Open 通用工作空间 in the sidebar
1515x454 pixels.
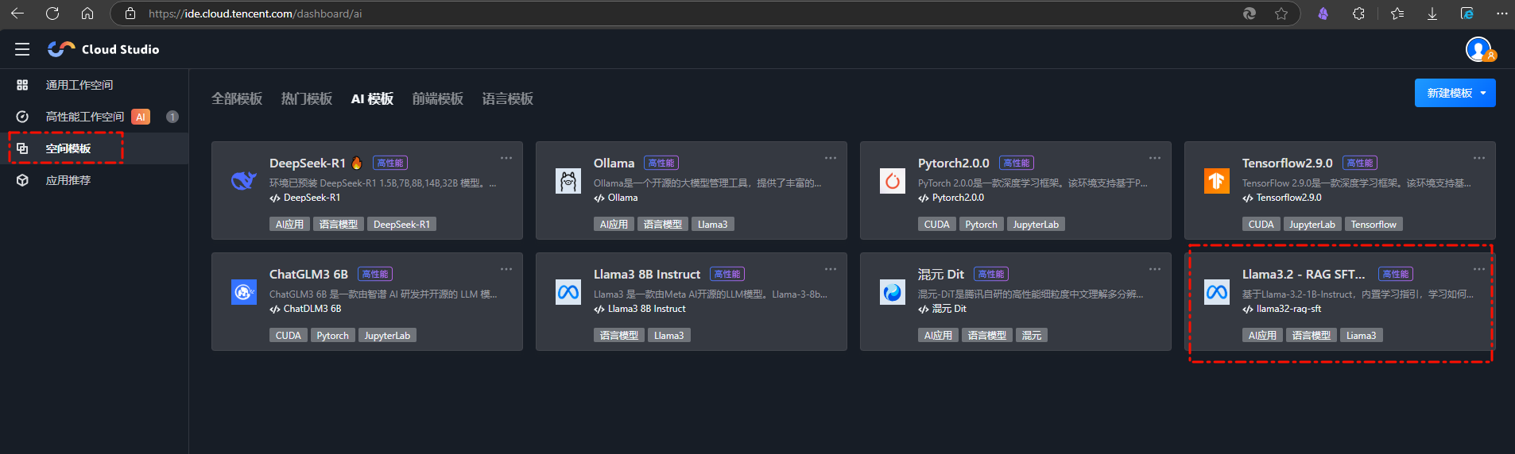[x=94, y=85]
